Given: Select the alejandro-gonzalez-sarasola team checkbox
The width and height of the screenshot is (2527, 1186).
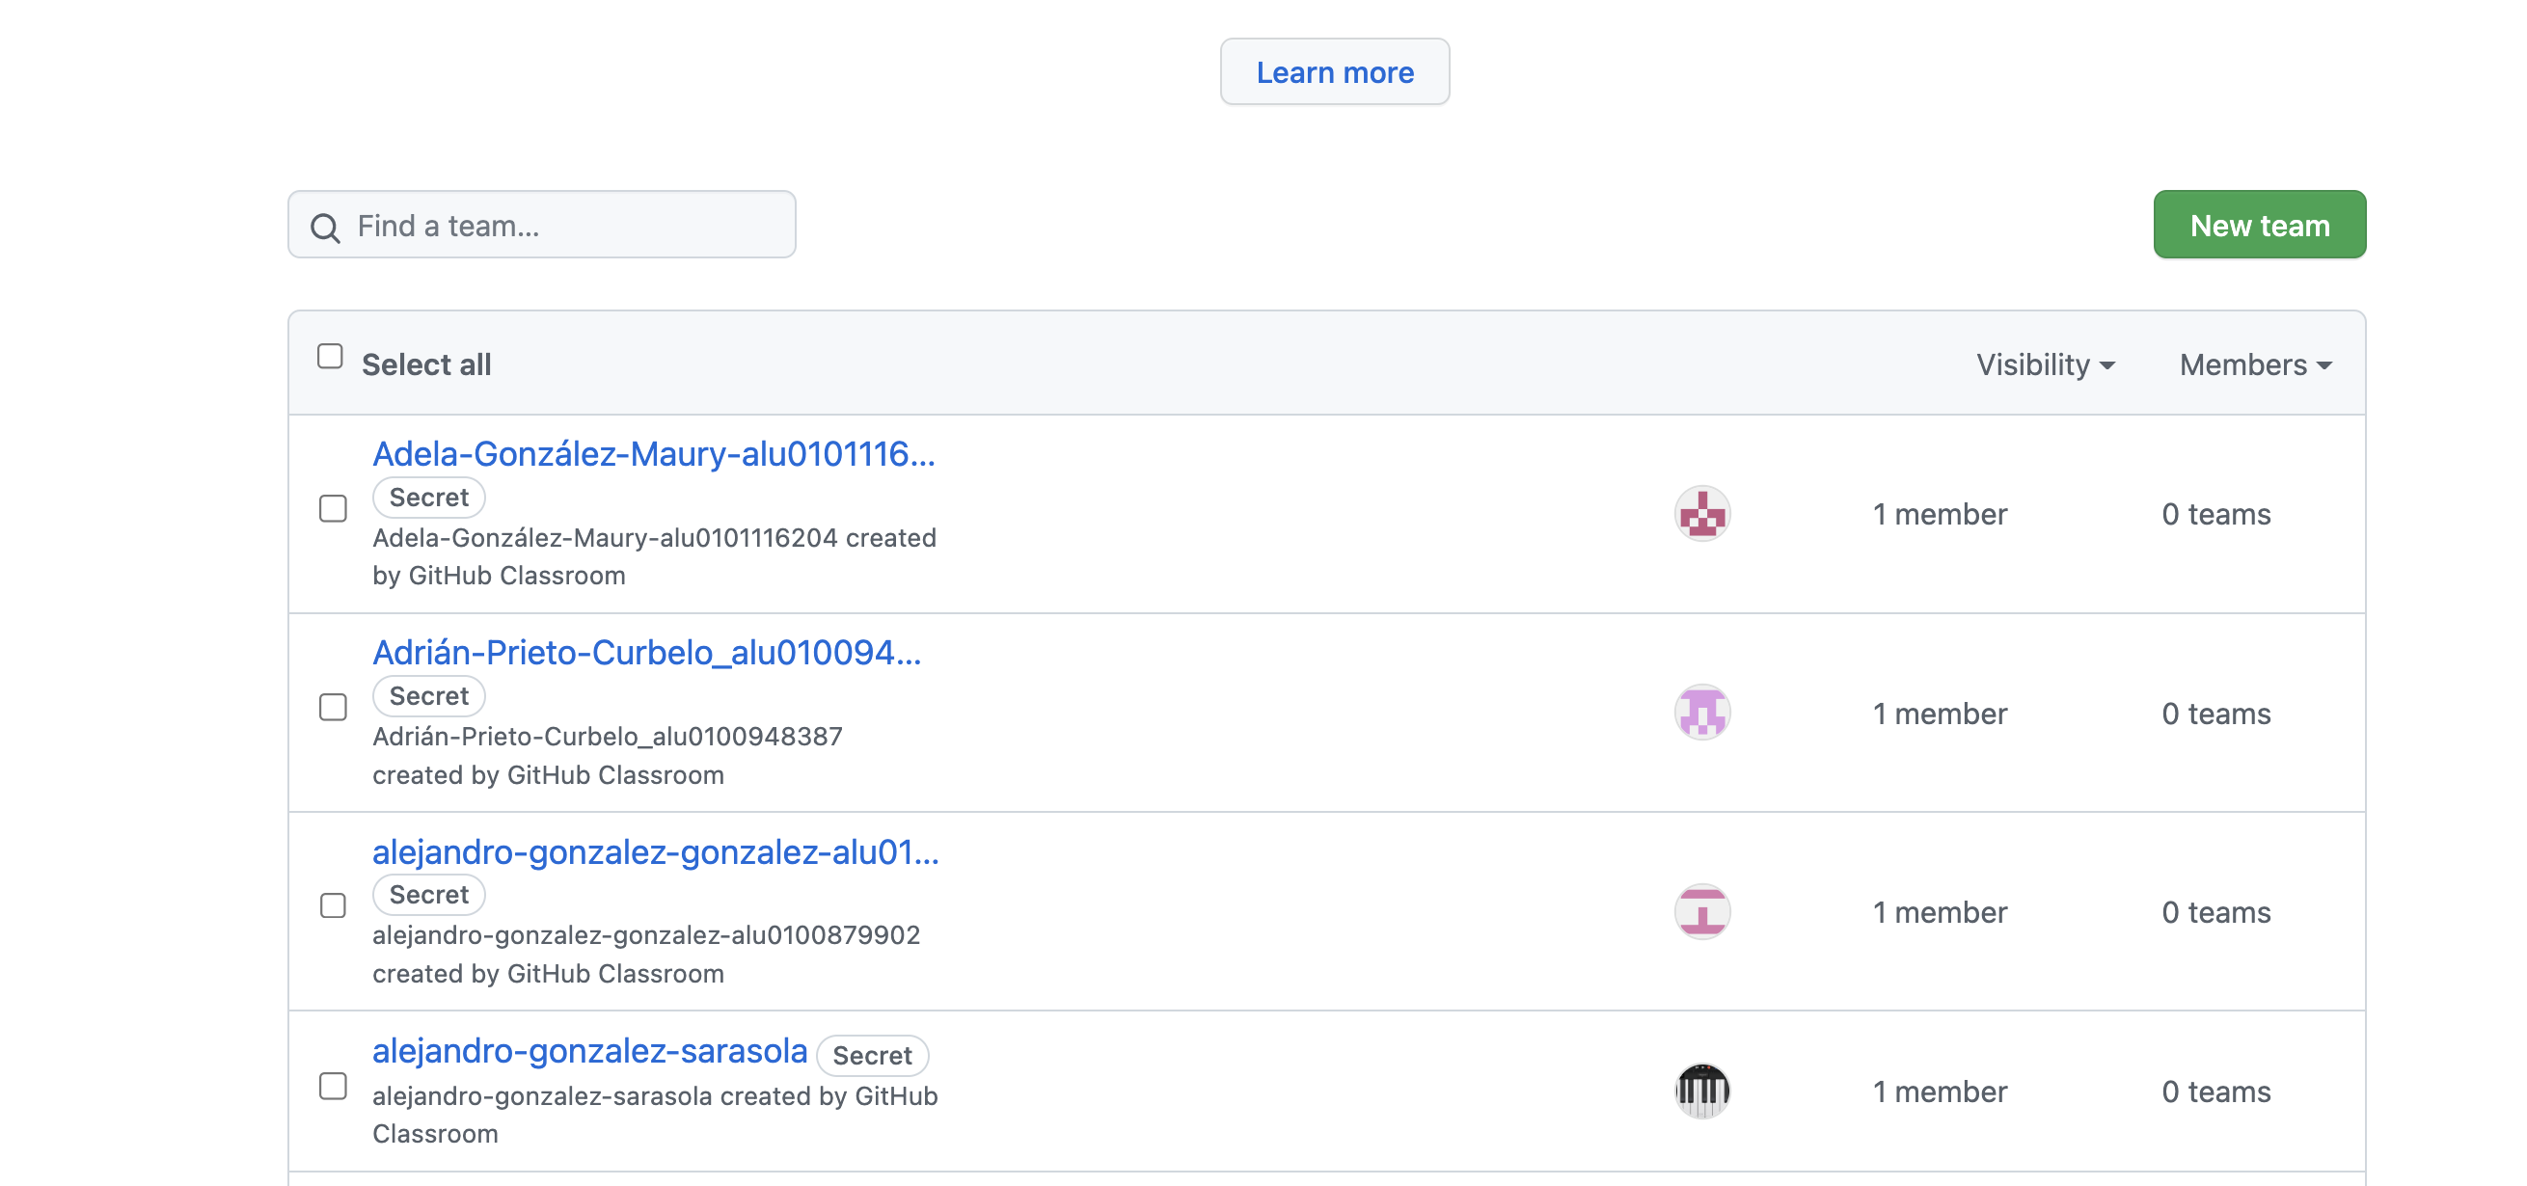Looking at the screenshot, I should pos(333,1086).
